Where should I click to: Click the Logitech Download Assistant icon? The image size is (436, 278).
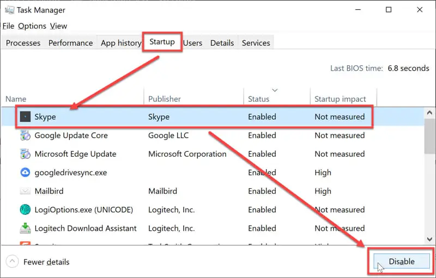[x=25, y=228]
